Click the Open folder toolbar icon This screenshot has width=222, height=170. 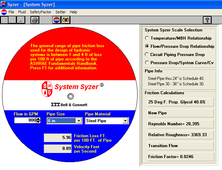(13, 20)
